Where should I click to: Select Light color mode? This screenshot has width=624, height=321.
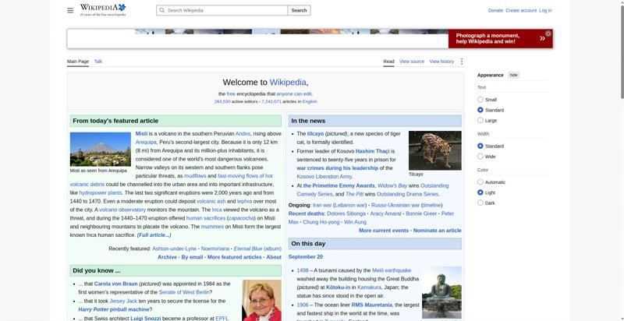point(480,192)
